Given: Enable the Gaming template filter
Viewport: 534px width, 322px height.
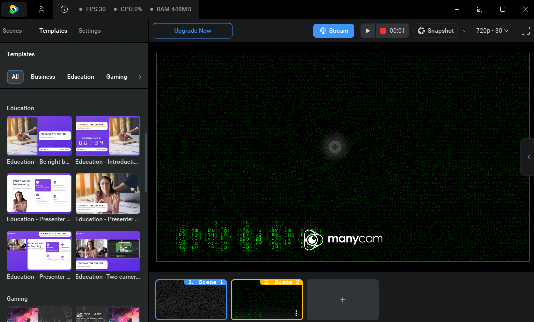Looking at the screenshot, I should coord(116,77).
